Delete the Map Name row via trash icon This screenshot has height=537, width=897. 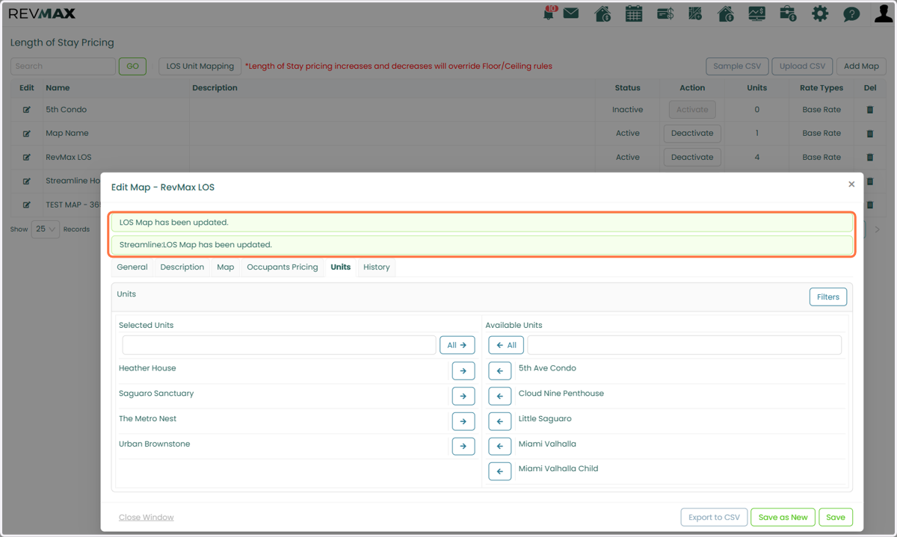[869, 134]
